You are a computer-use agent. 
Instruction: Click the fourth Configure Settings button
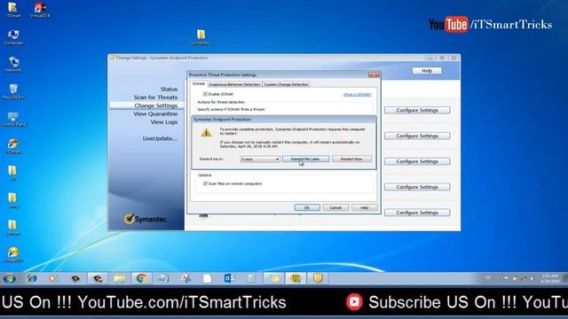(x=417, y=187)
